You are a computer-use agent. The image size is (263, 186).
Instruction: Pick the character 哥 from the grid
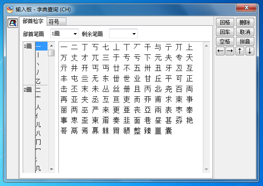(64, 131)
